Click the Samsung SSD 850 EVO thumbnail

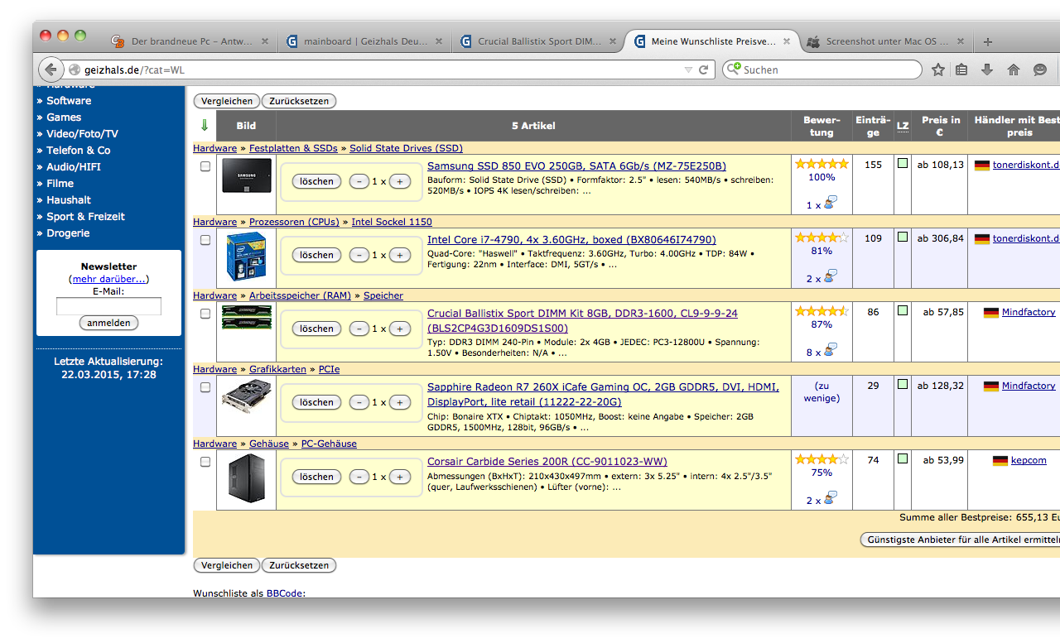[x=246, y=175]
